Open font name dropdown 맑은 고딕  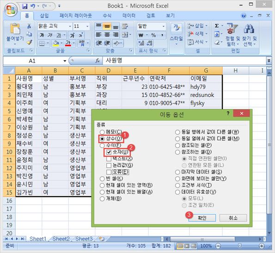click(x=70, y=26)
